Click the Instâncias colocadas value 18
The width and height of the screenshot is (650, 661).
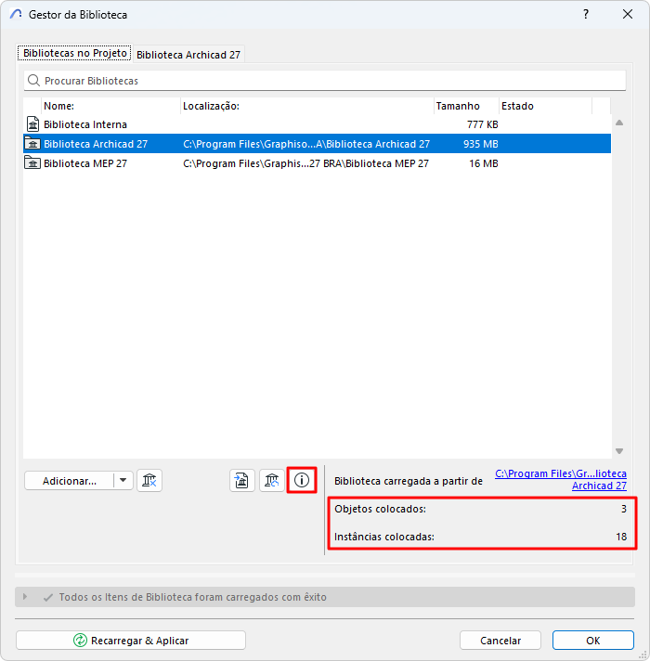click(621, 537)
